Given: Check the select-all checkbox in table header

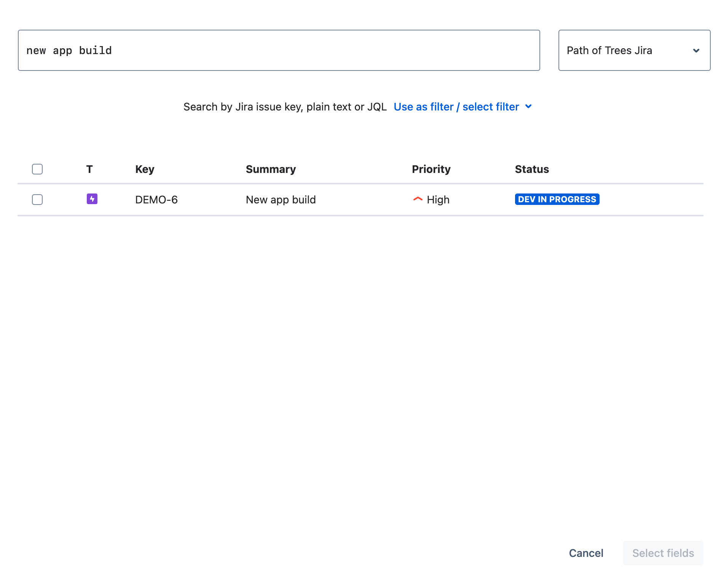Looking at the screenshot, I should point(37,169).
